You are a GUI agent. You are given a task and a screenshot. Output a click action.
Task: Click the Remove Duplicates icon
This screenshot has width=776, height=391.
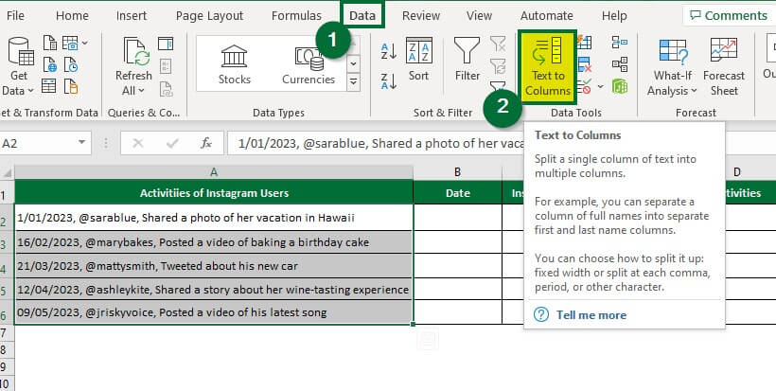coord(585,64)
